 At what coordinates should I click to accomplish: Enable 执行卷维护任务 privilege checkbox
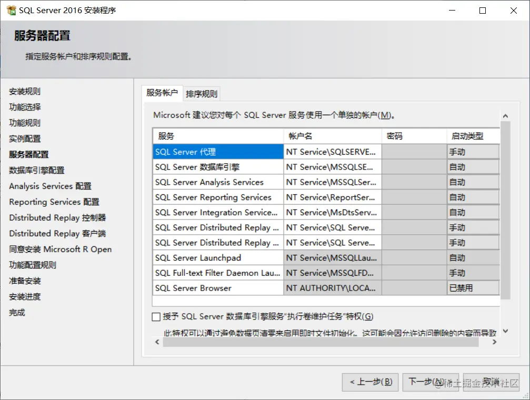point(156,317)
